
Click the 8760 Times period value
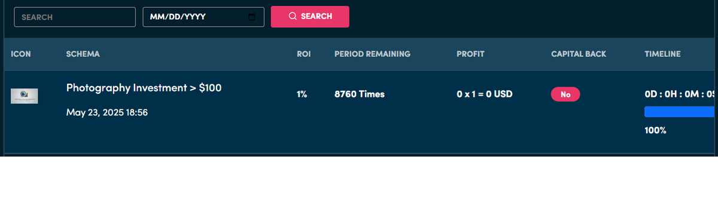tap(360, 94)
